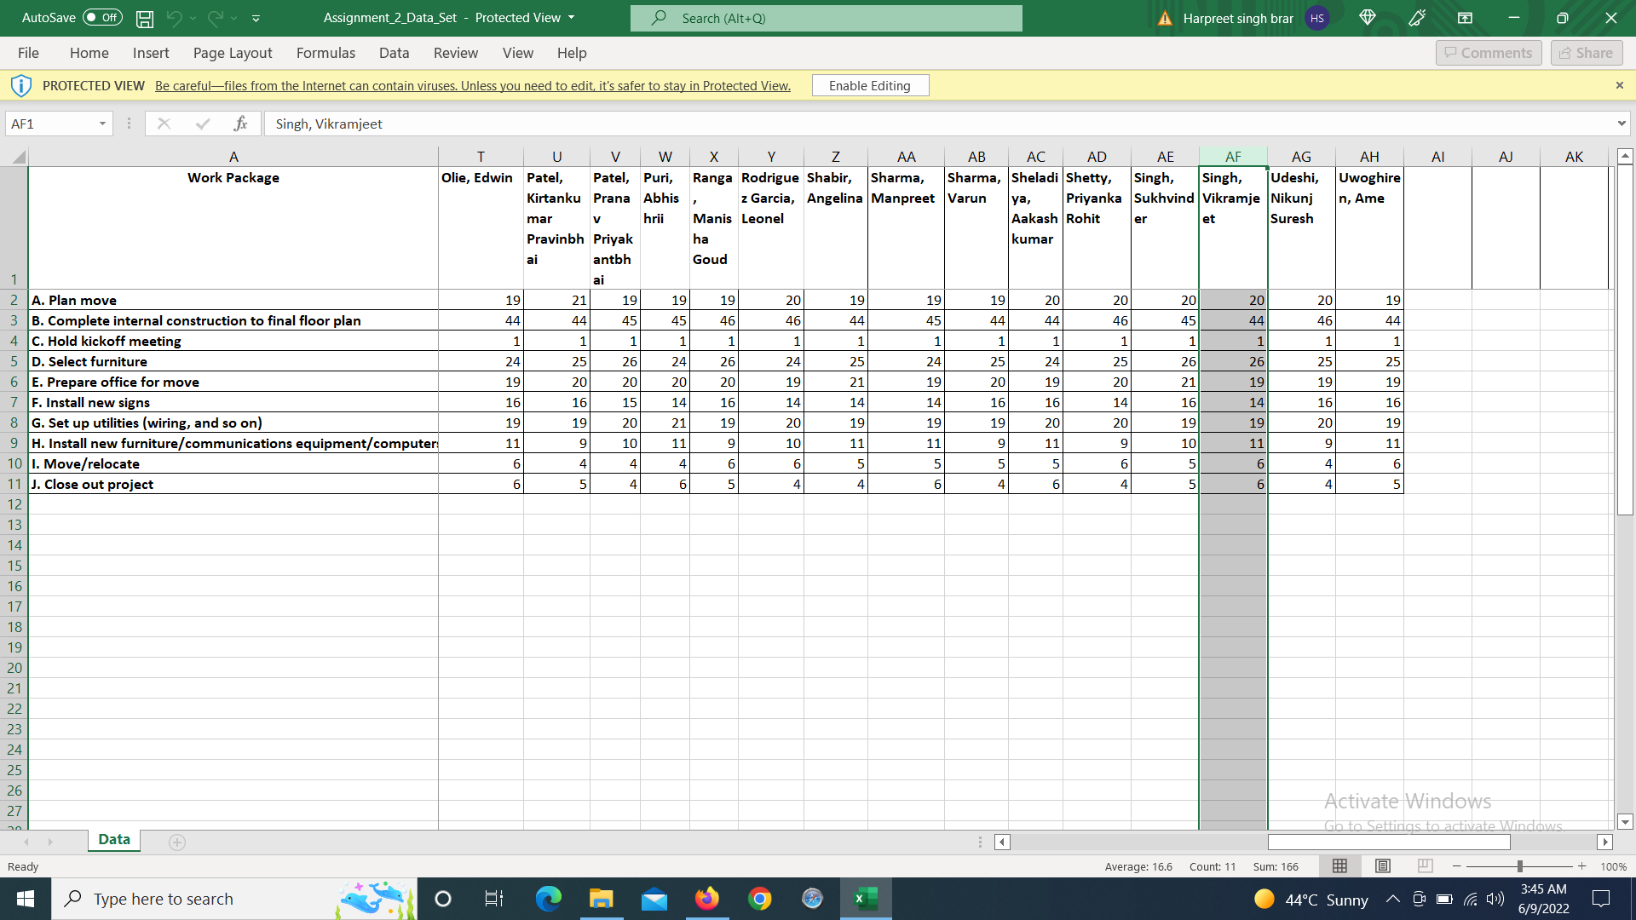This screenshot has width=1636, height=920.
Task: Click the Formulas ribbon tab
Action: point(325,53)
